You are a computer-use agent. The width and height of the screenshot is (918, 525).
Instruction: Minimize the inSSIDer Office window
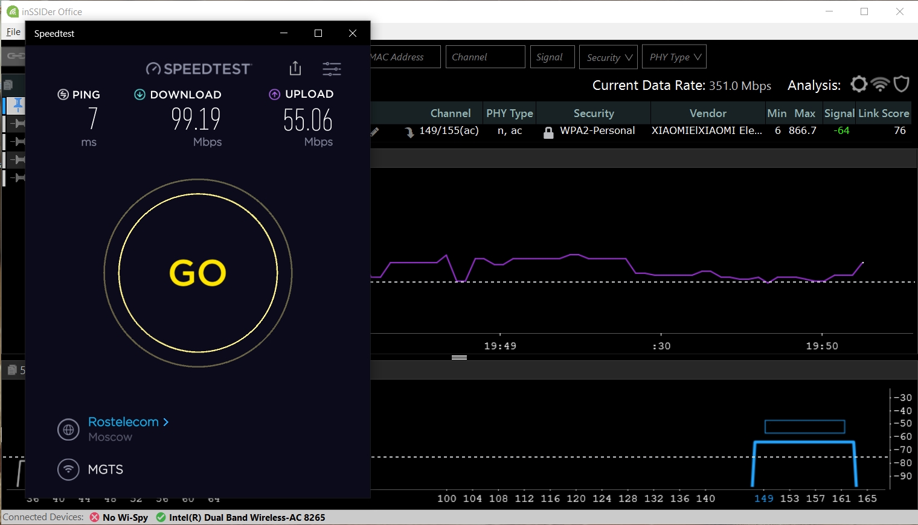click(829, 11)
